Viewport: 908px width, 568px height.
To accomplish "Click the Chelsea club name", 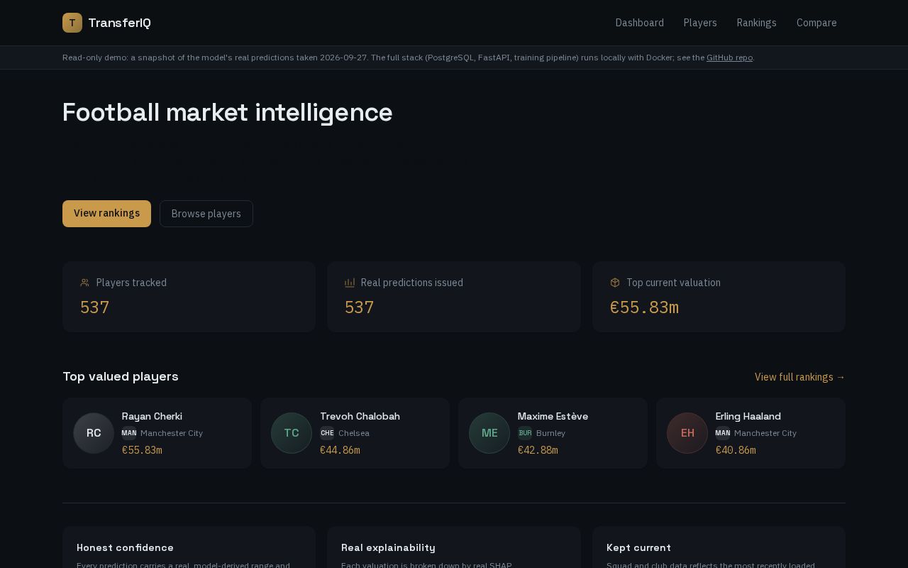I will click(354, 433).
